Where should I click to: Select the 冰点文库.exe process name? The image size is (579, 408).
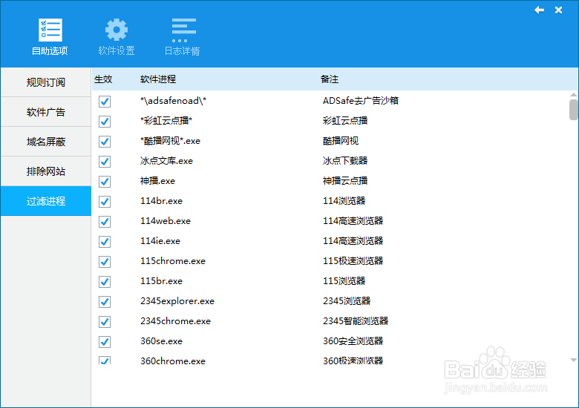166,161
